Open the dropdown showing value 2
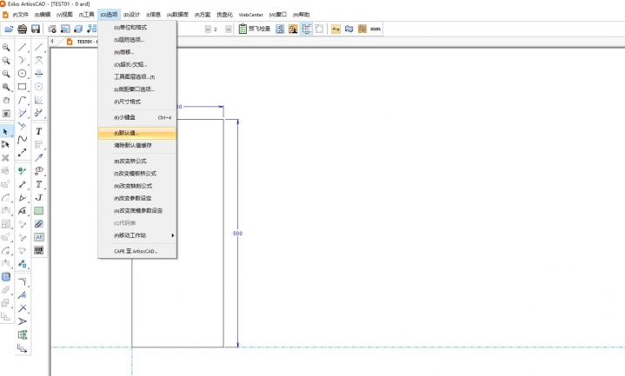The height and width of the screenshot is (376, 625). click(x=213, y=29)
